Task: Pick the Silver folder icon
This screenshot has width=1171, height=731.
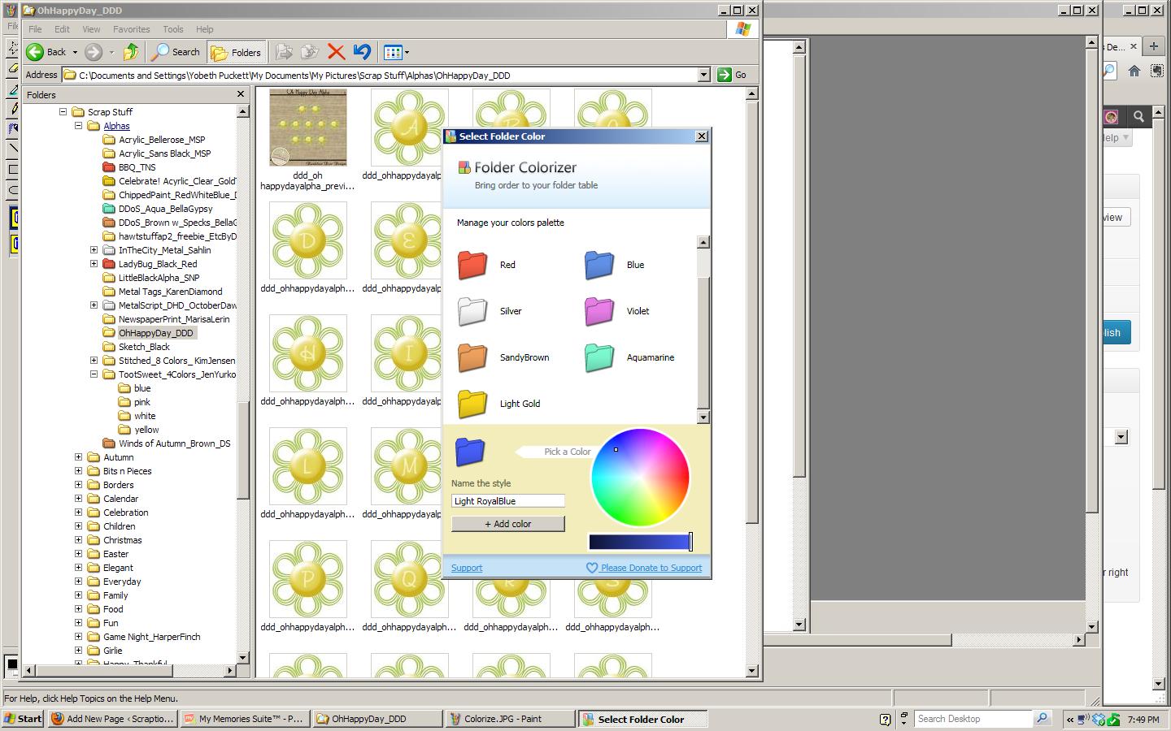Action: click(x=472, y=311)
